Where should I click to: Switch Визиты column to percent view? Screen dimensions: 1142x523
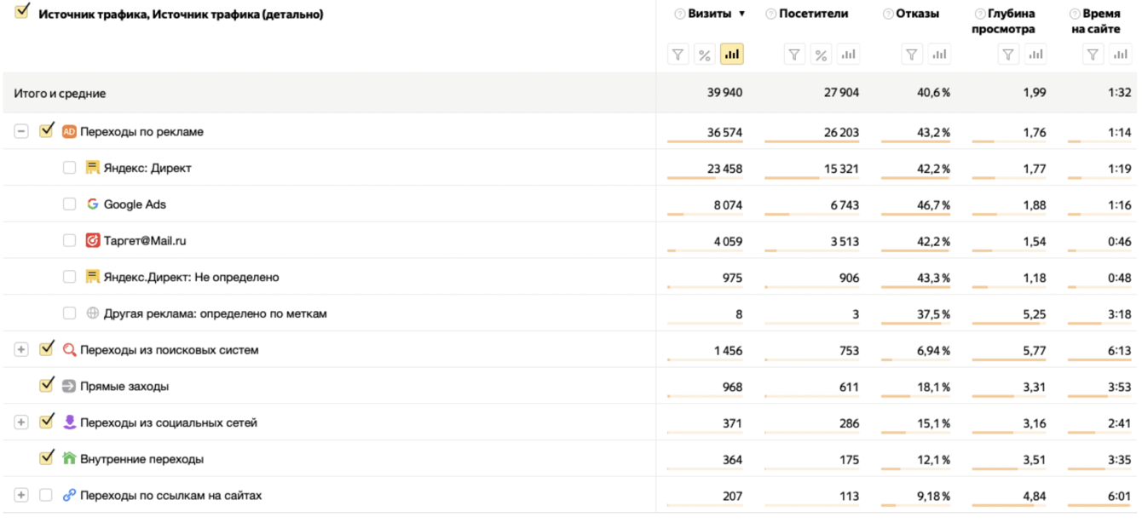tap(705, 55)
